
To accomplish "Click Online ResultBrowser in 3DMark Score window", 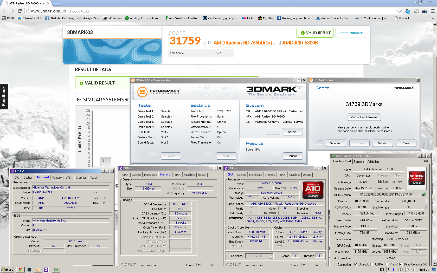I will tap(364, 117).
